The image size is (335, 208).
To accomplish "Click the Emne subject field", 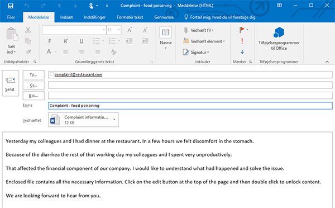I will (190, 106).
